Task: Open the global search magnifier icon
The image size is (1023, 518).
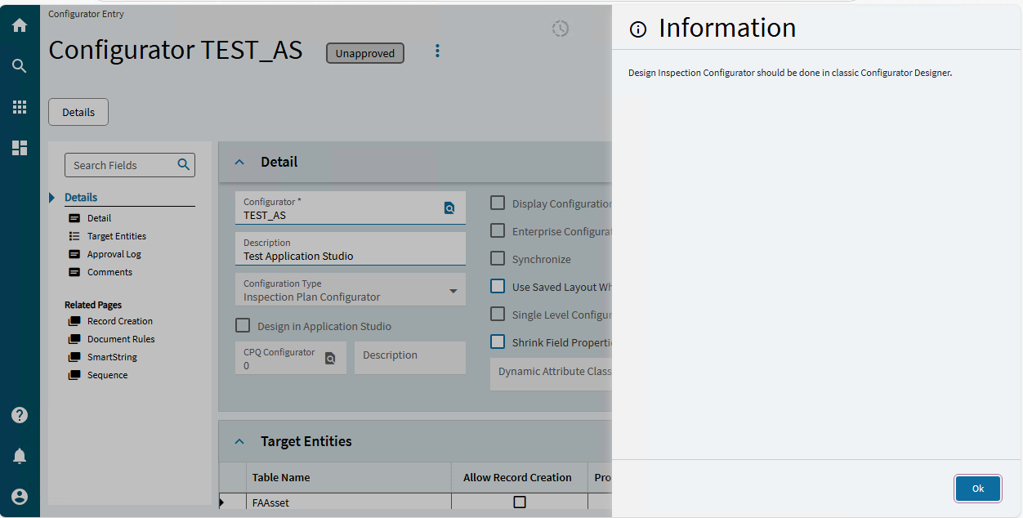Action: point(20,66)
